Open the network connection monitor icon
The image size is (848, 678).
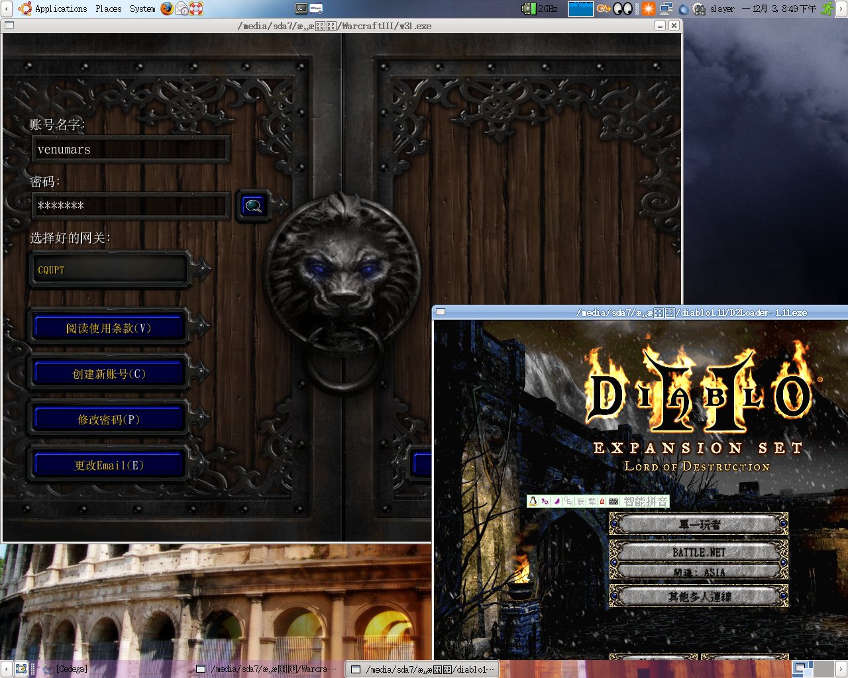[666, 9]
